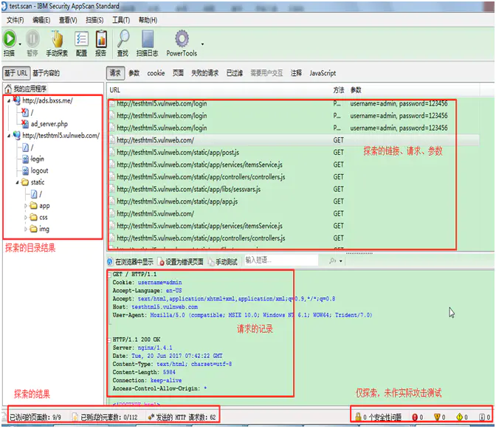The height and width of the screenshot is (428, 496).
Task: Click the 个安全性问题 lock icon
Action: tap(358, 417)
